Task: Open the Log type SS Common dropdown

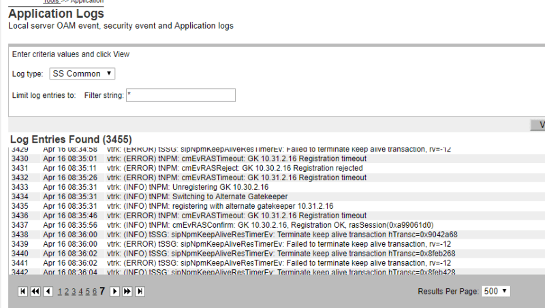Action: tap(82, 73)
